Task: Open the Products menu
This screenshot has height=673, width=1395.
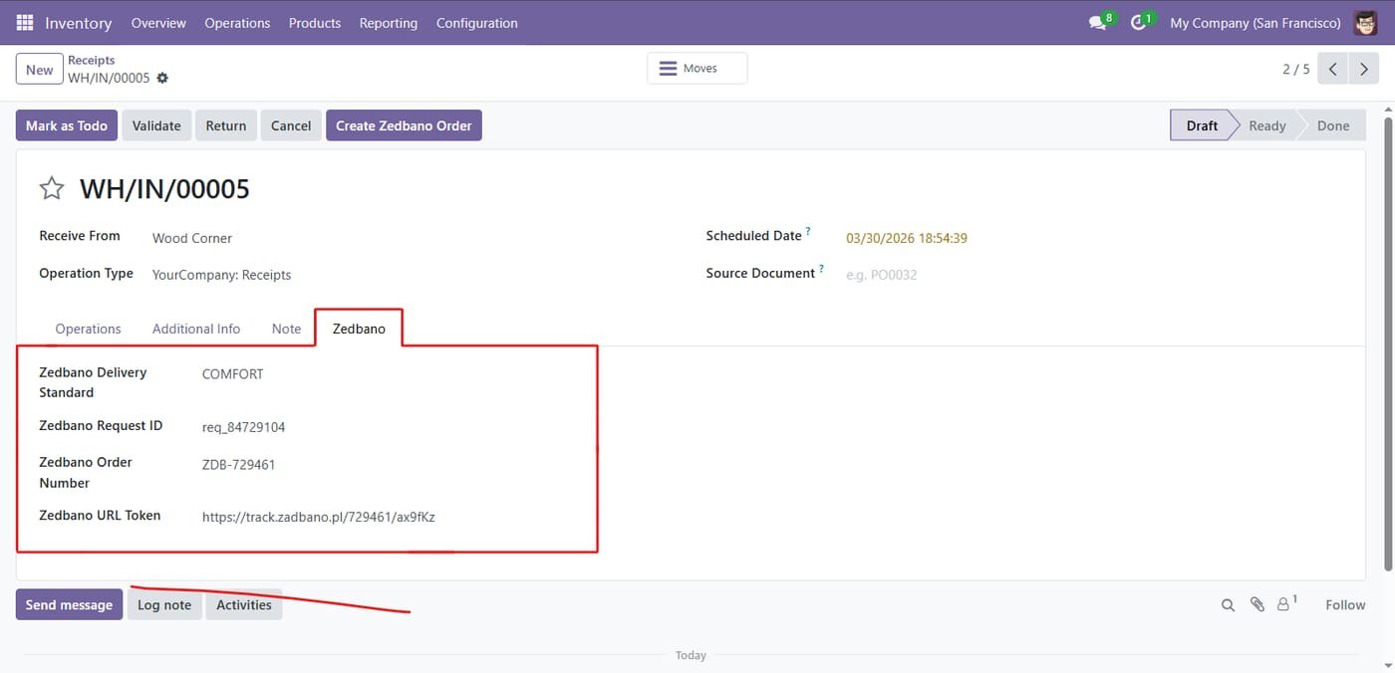Action: coord(315,22)
